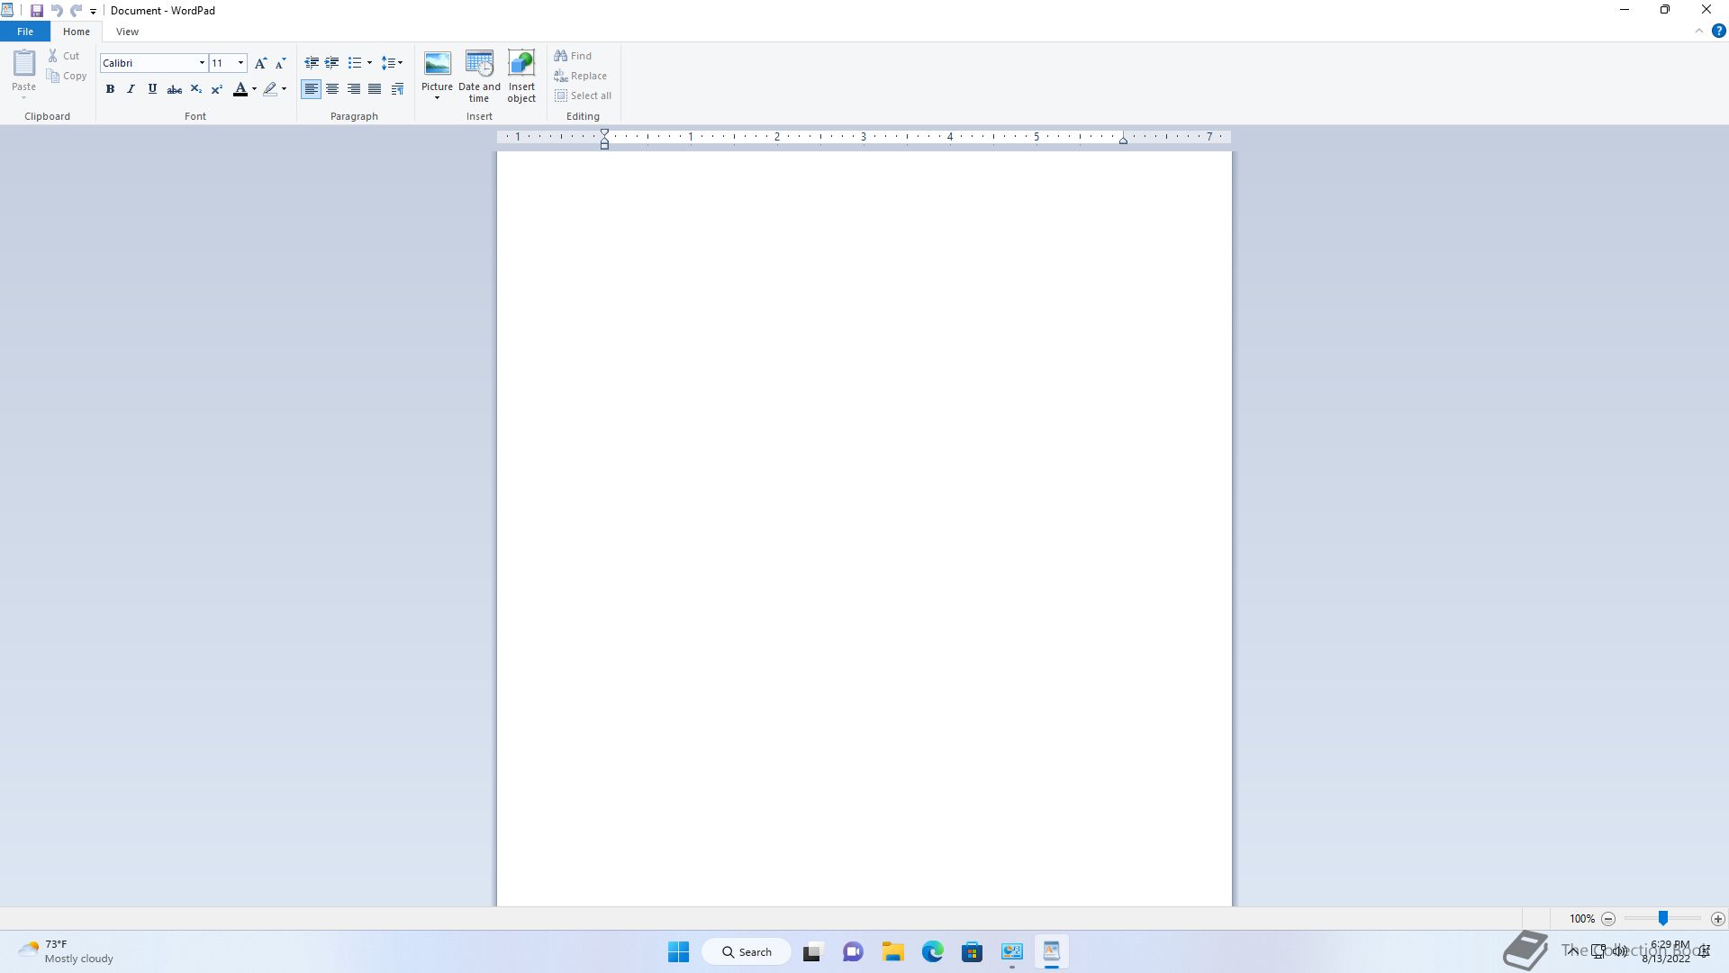This screenshot has width=1729, height=973.
Task: Click the Replace button
Action: tap(581, 76)
